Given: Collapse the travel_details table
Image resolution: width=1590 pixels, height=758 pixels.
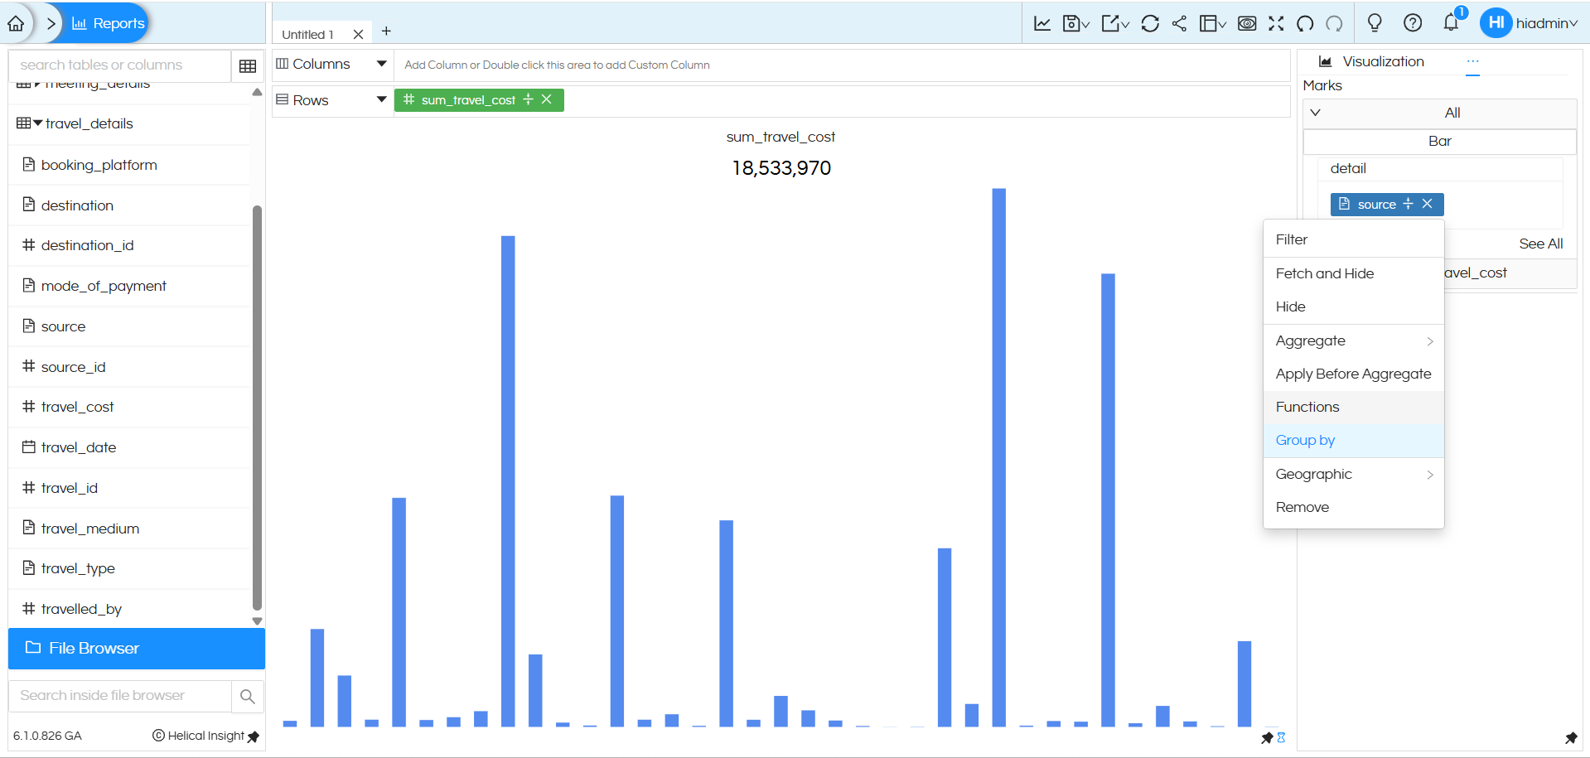Looking at the screenshot, I should click(x=36, y=123).
